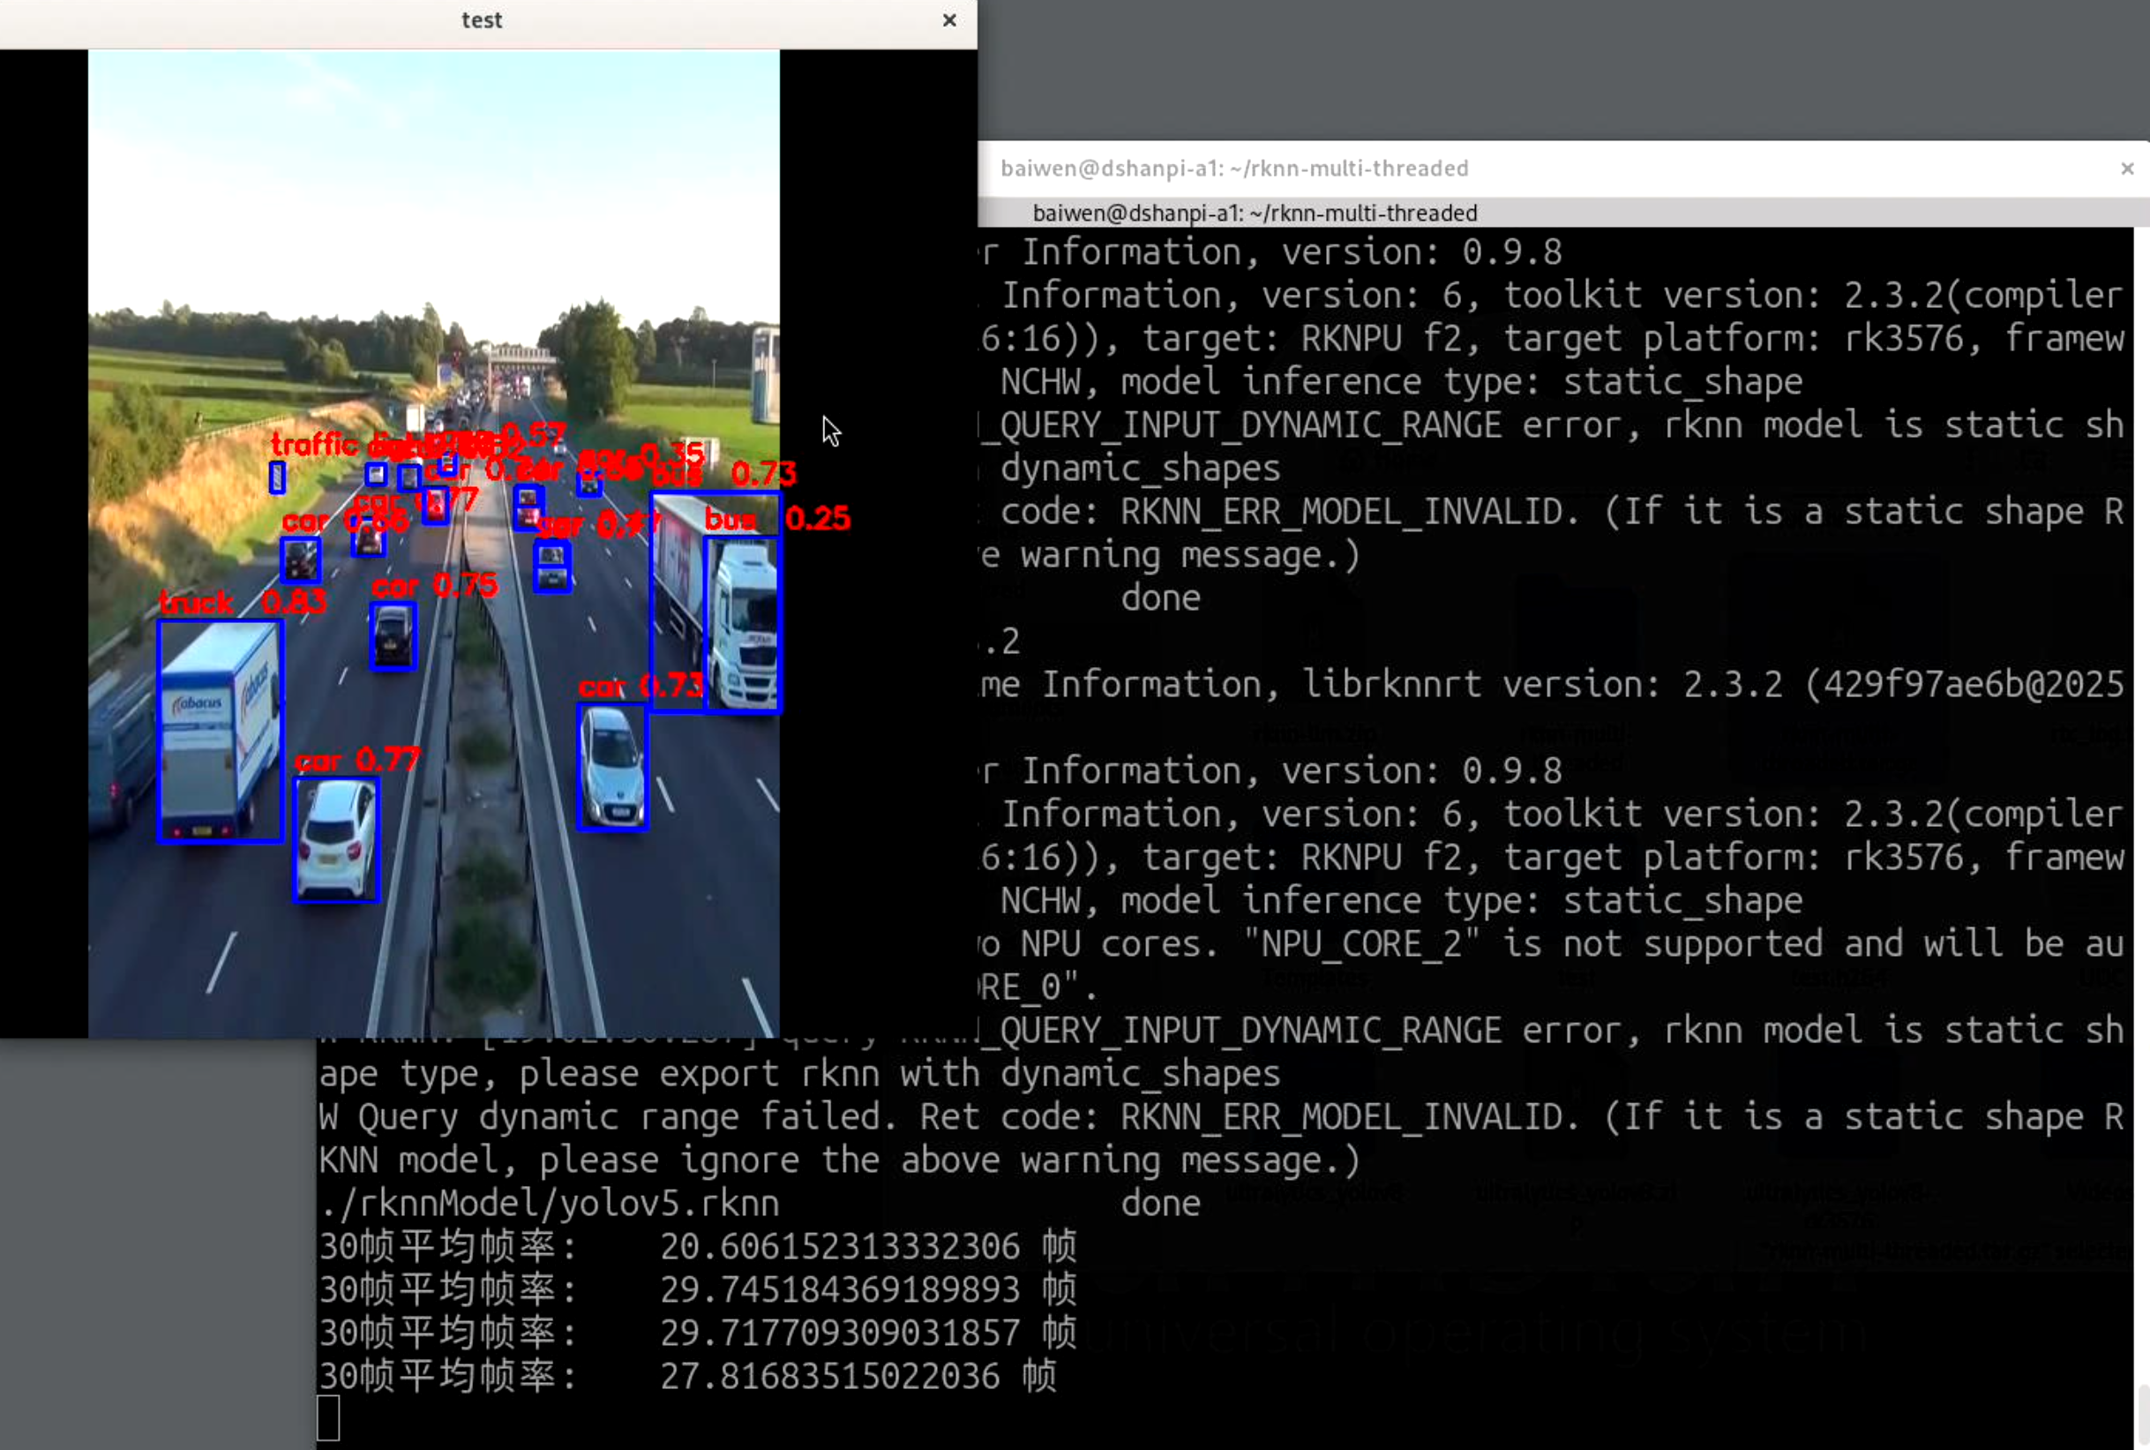Click the "NPU_CORE_2" warning text

[x=1360, y=944]
